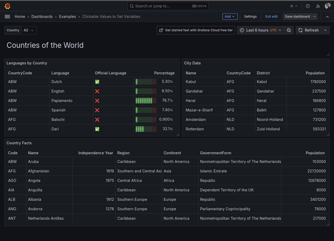
Task: Click the zoom out time range magnifier icon
Action: (x=289, y=30)
